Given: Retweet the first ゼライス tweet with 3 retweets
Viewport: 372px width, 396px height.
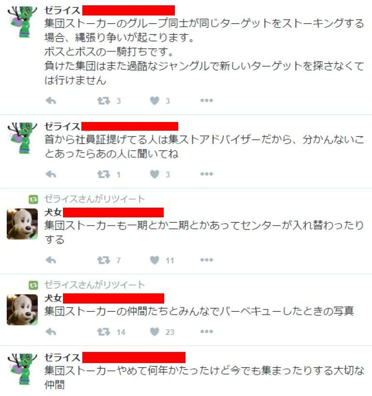Looking at the screenshot, I should tap(104, 101).
